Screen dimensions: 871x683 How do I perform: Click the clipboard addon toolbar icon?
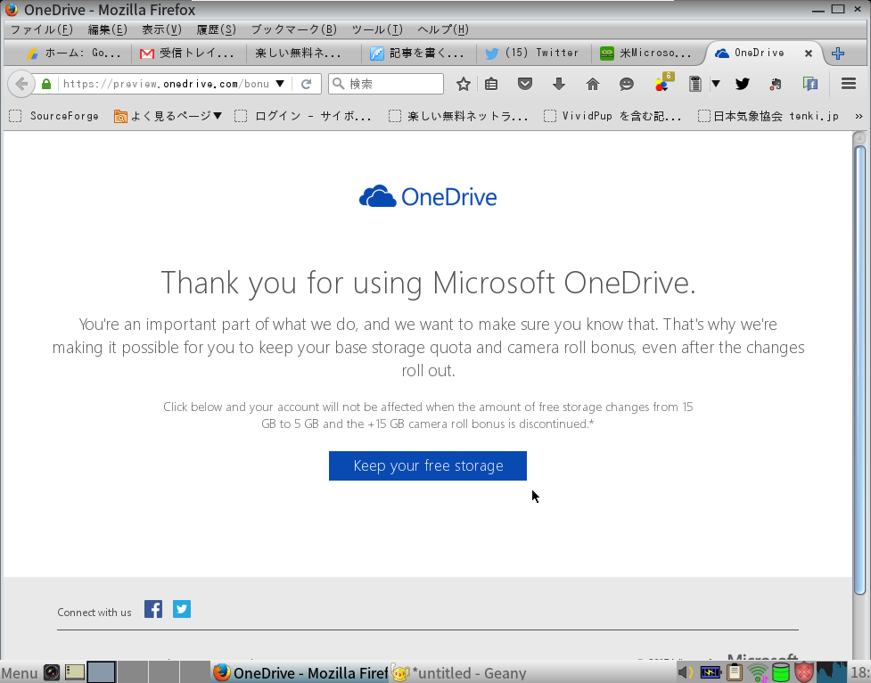click(694, 84)
